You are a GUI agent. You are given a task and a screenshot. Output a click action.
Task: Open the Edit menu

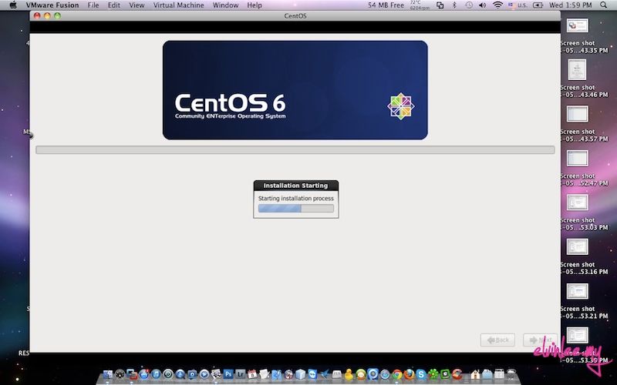[113, 5]
